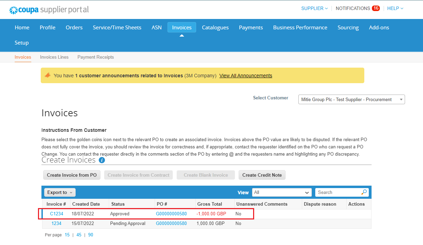Open the Business Performance menu
This screenshot has width=423, height=245.
coord(300,28)
